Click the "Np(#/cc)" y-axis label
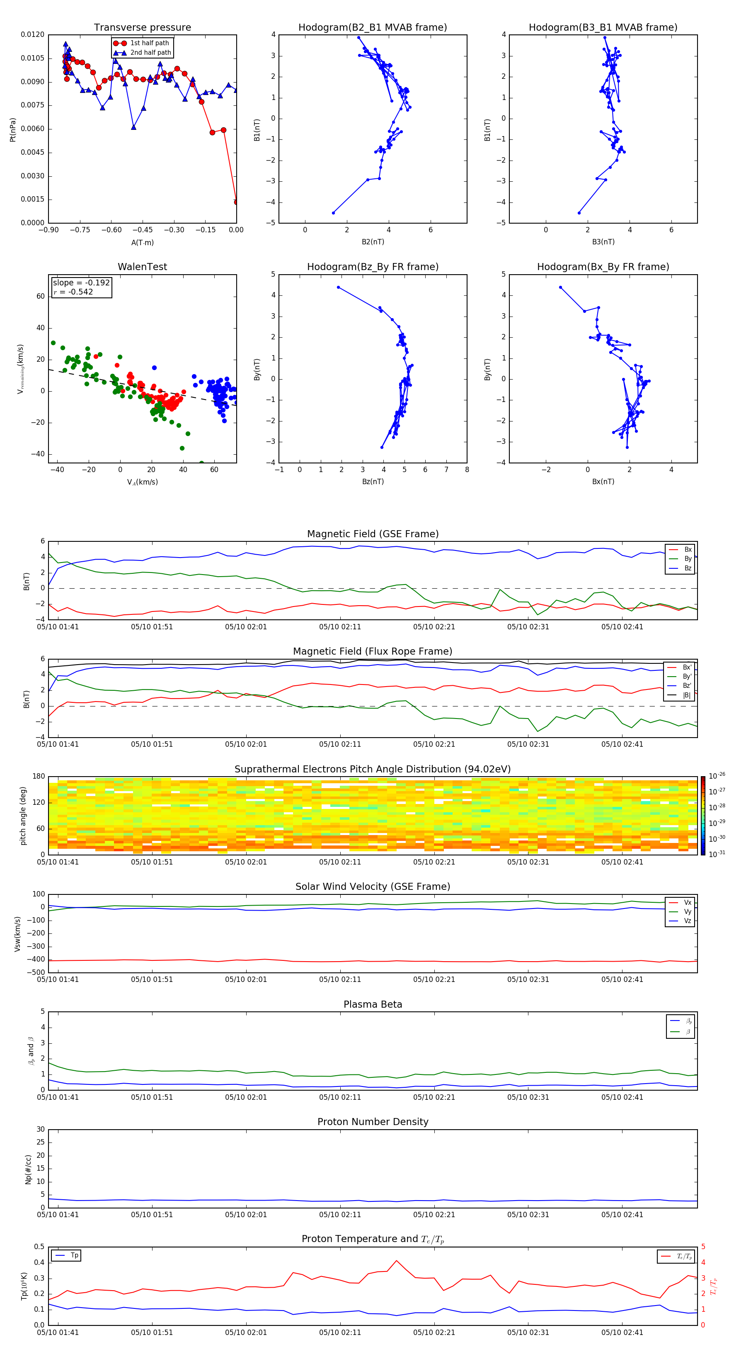Image resolution: width=746 pixels, height=1369 pixels. (x=28, y=1169)
